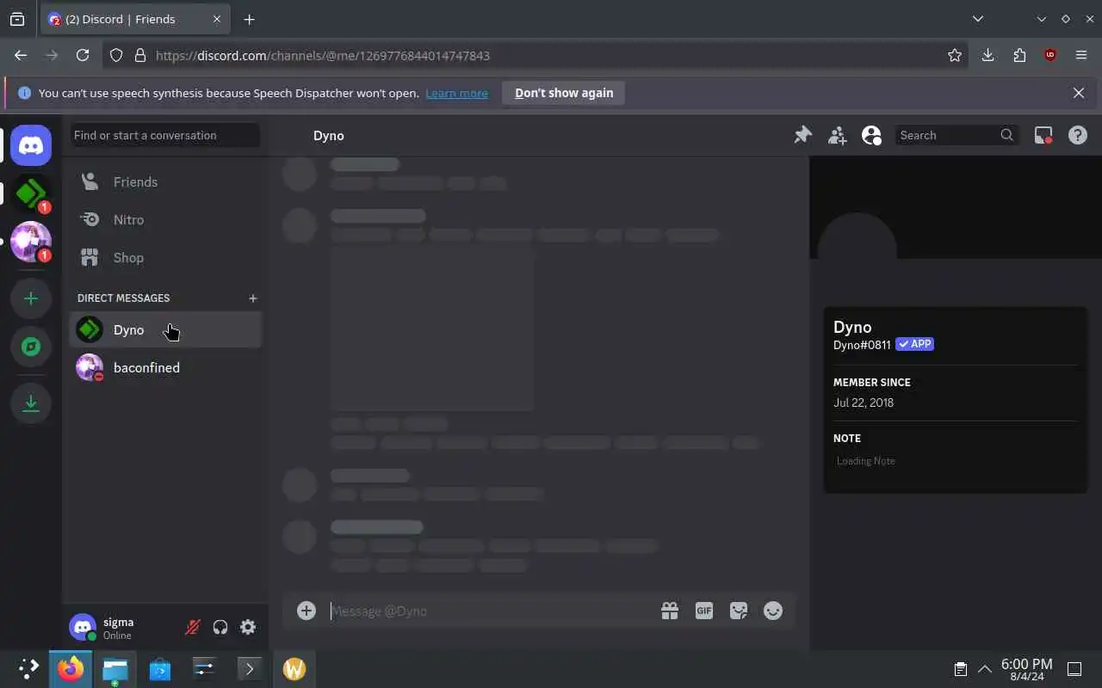Open Discord home direct messages icon
The height and width of the screenshot is (688, 1102).
(31, 145)
